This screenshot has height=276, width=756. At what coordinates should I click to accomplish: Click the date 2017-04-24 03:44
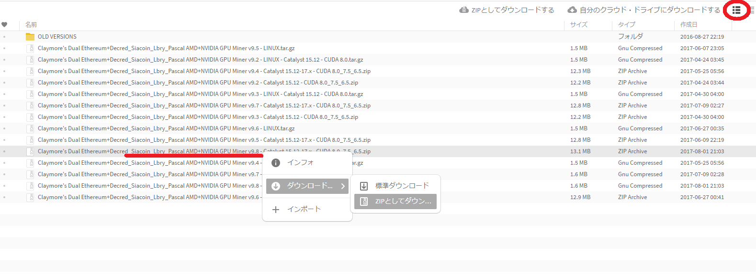(x=702, y=83)
